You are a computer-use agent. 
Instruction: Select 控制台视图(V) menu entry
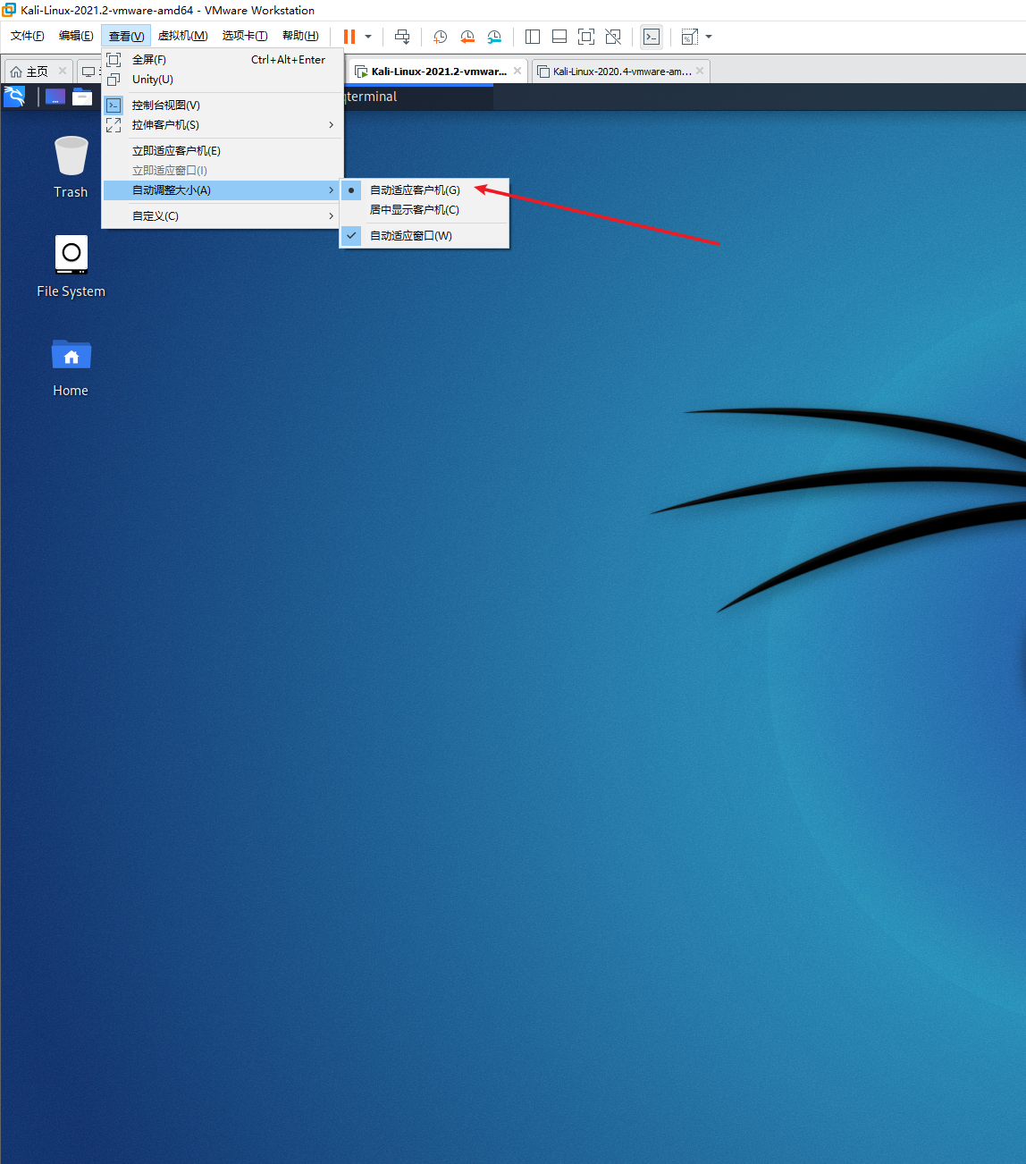pyautogui.click(x=223, y=105)
